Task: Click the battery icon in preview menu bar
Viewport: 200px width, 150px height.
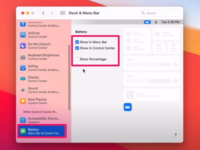Action: (147, 22)
